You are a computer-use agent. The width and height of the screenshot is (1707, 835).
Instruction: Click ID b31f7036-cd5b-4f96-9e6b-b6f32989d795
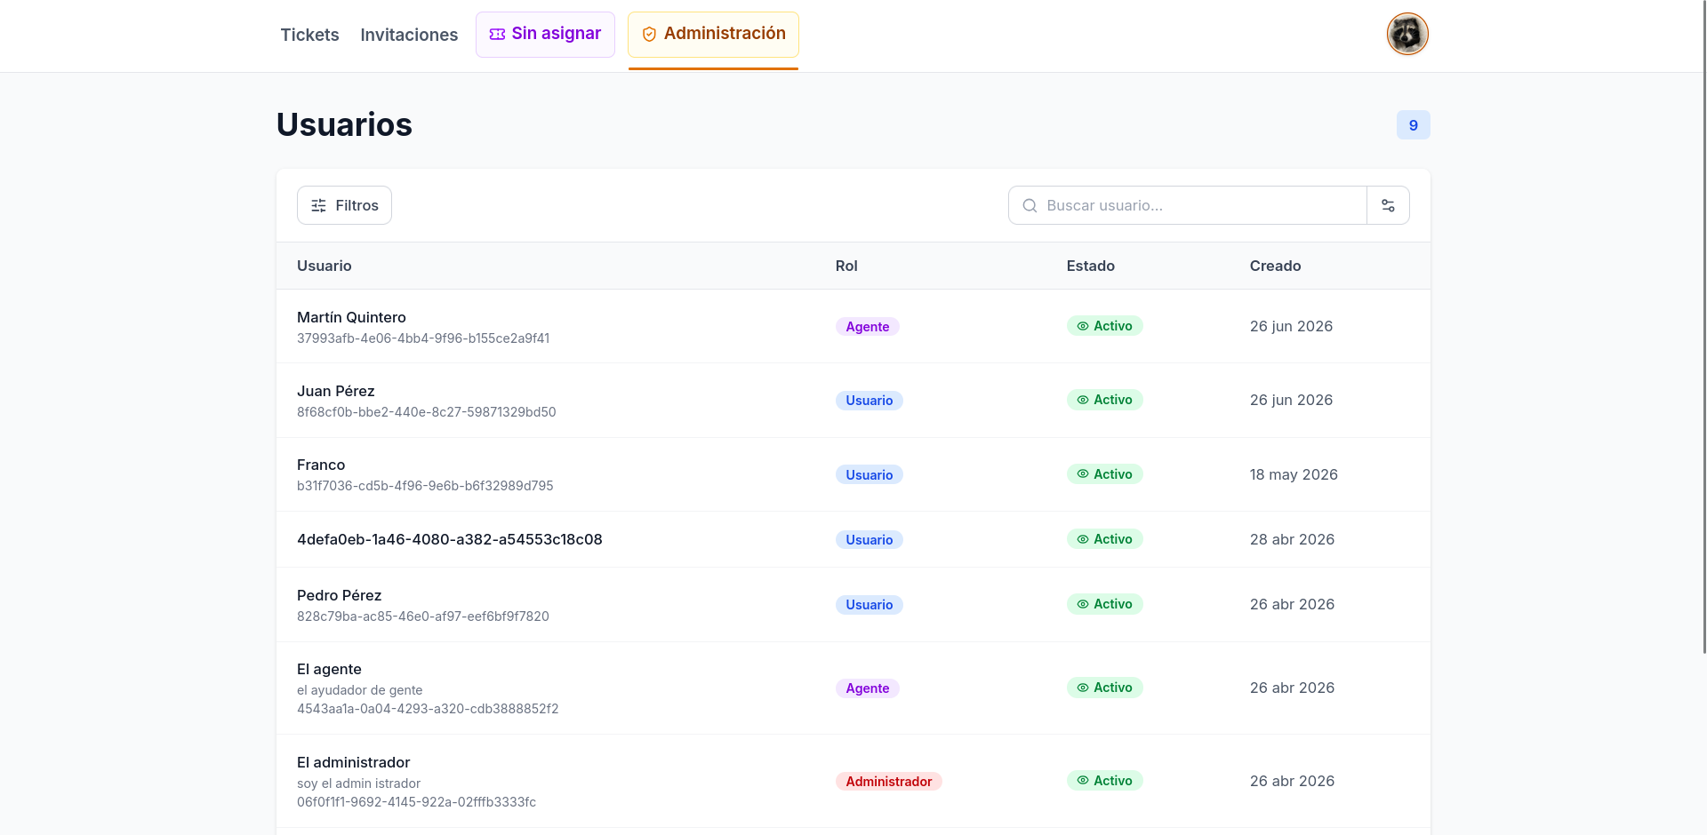coord(425,486)
